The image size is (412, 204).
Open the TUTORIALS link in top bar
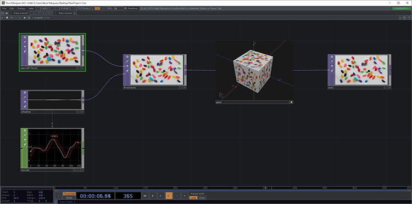tap(84, 8)
